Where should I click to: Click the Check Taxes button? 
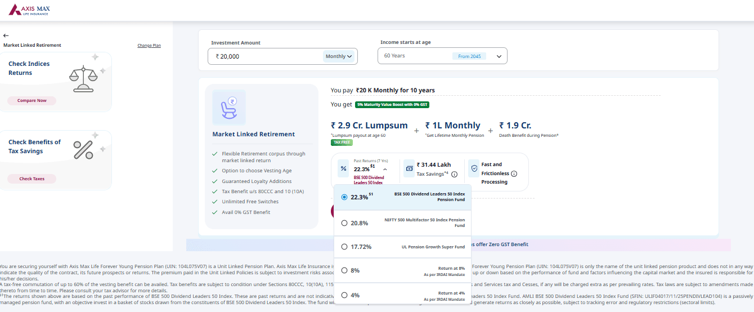click(32, 179)
